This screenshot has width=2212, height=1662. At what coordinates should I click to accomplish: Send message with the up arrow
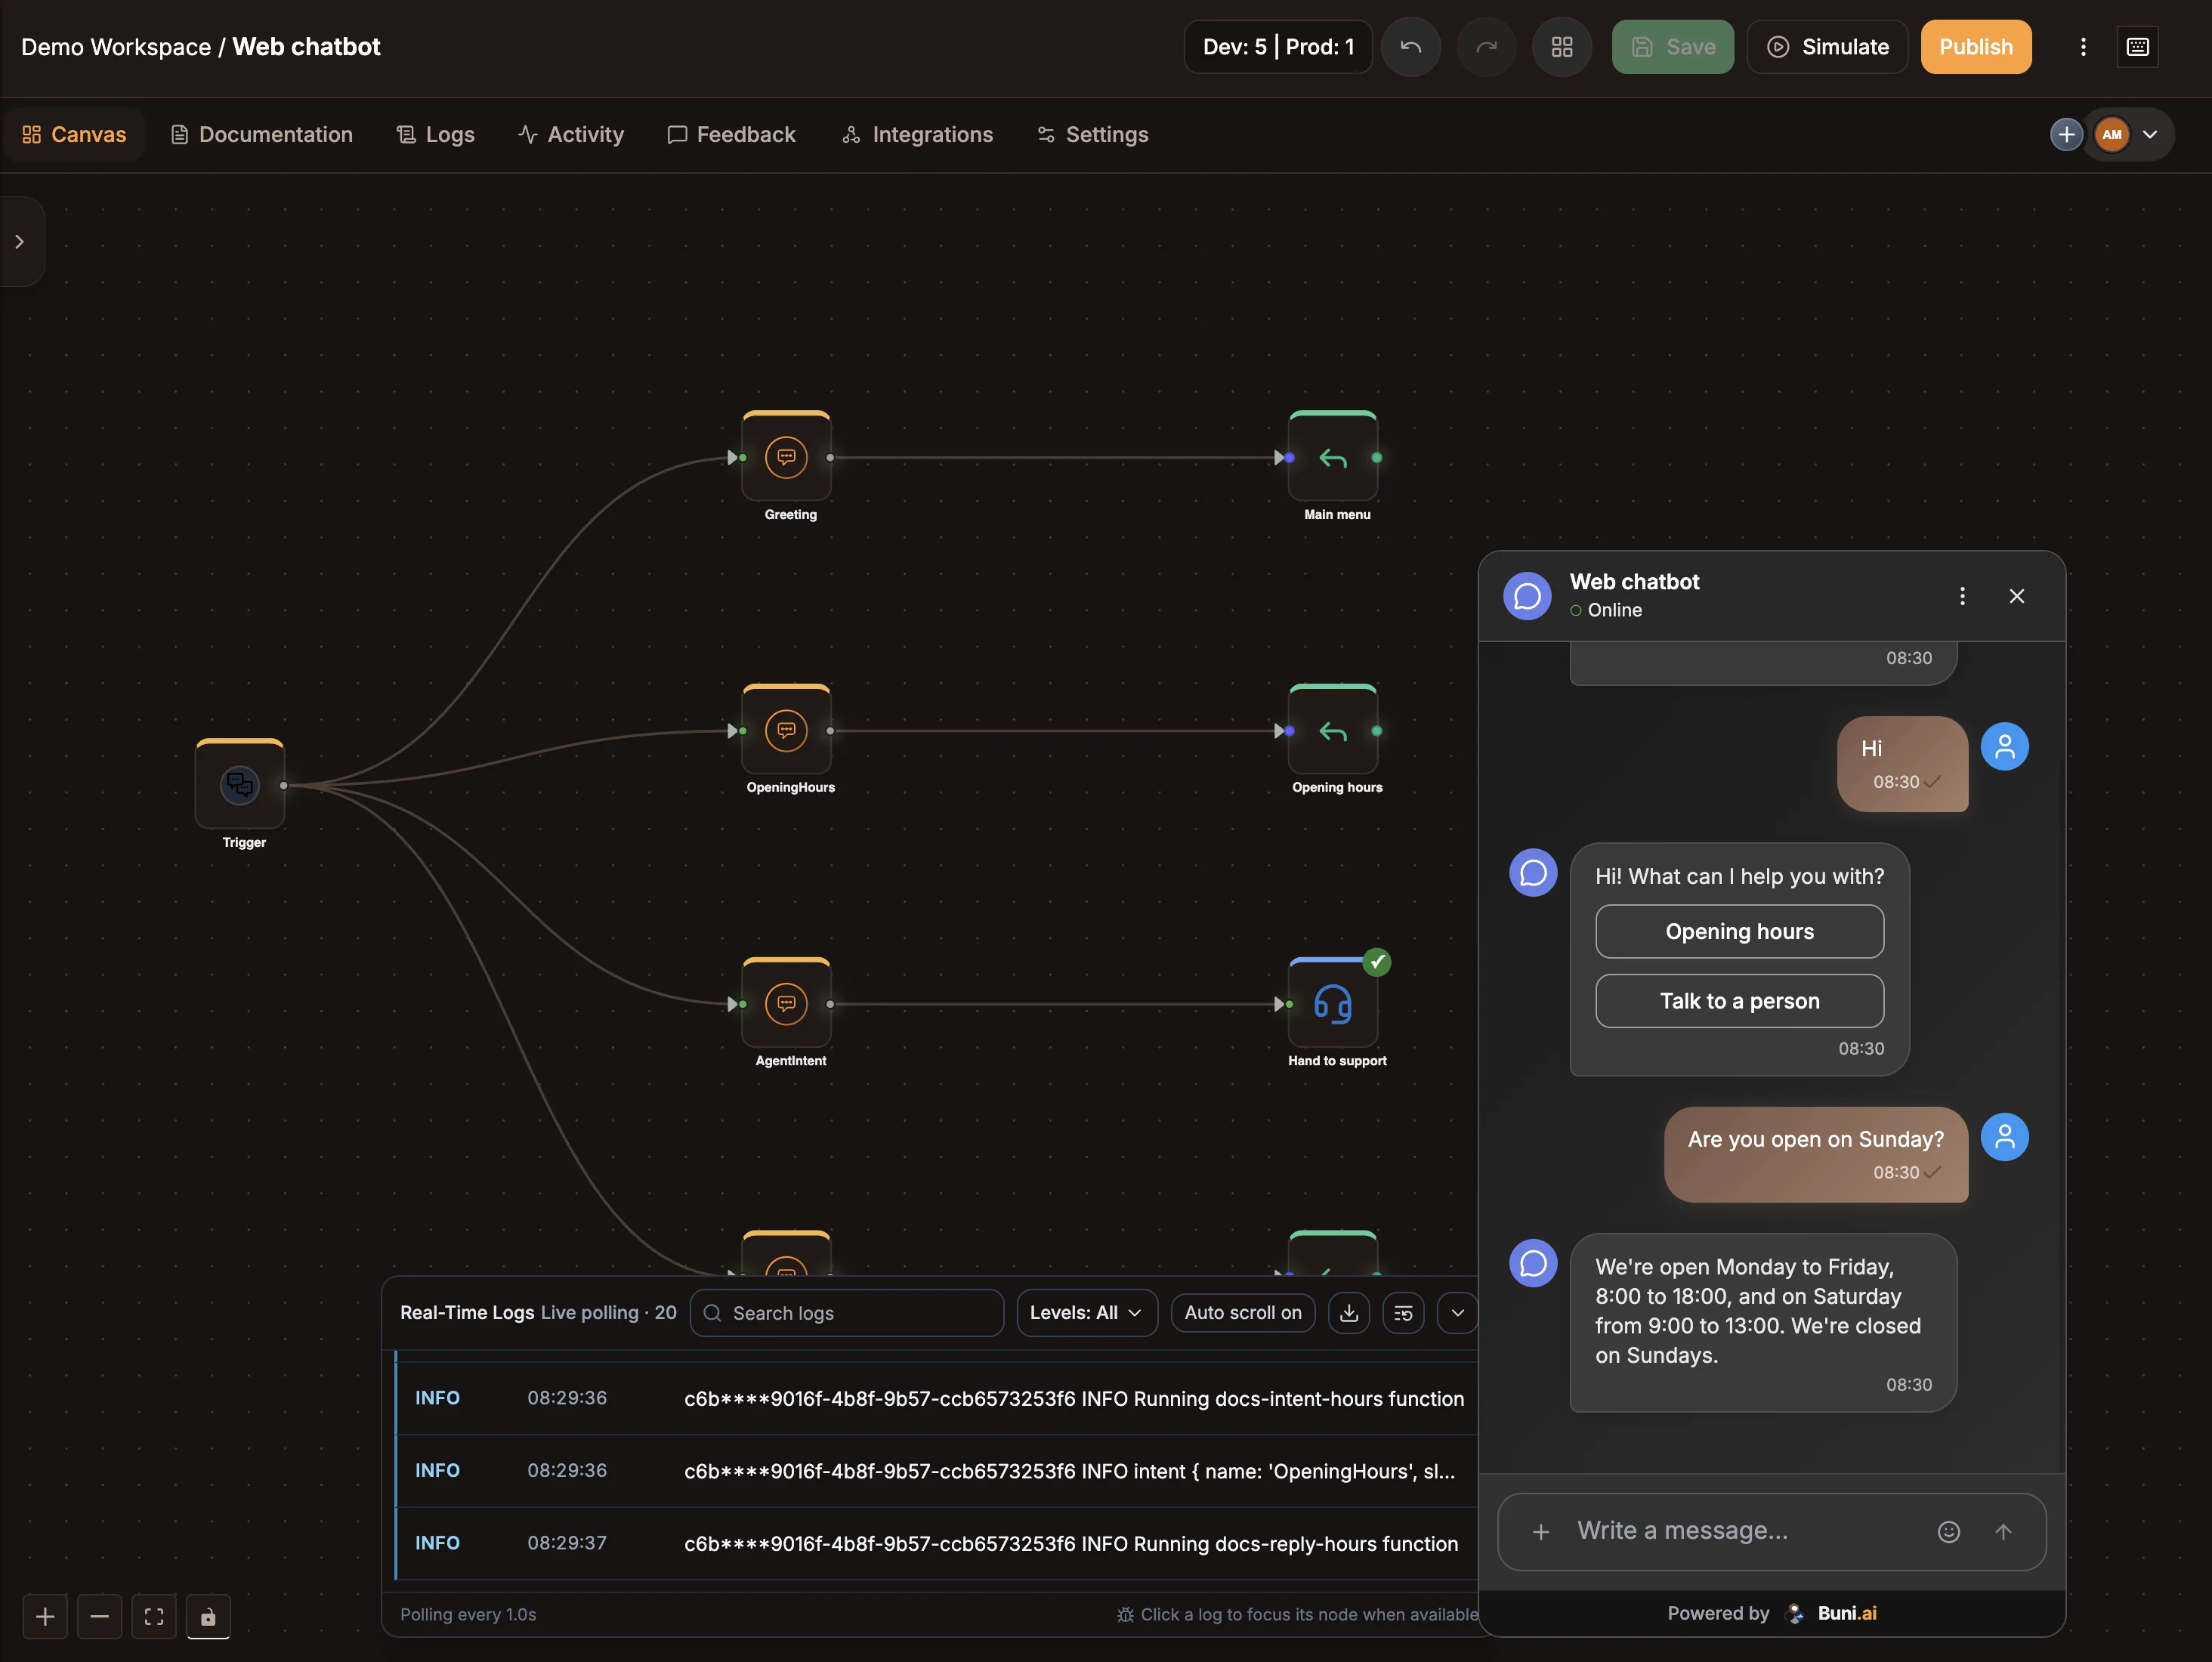pyautogui.click(x=2003, y=1531)
